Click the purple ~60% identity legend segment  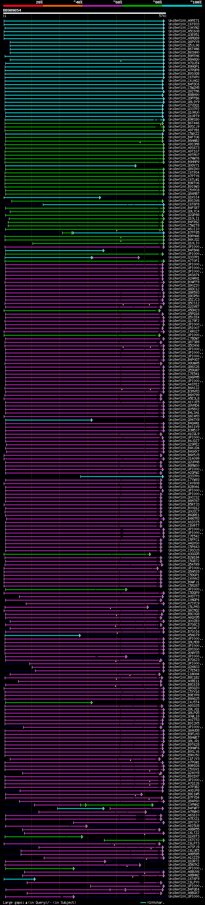[103, 6]
